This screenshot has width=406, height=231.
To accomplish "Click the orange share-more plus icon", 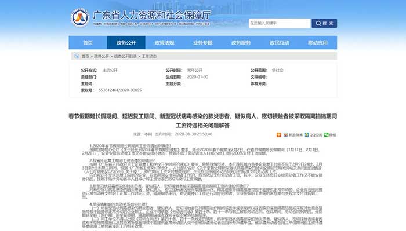I will (279, 135).
